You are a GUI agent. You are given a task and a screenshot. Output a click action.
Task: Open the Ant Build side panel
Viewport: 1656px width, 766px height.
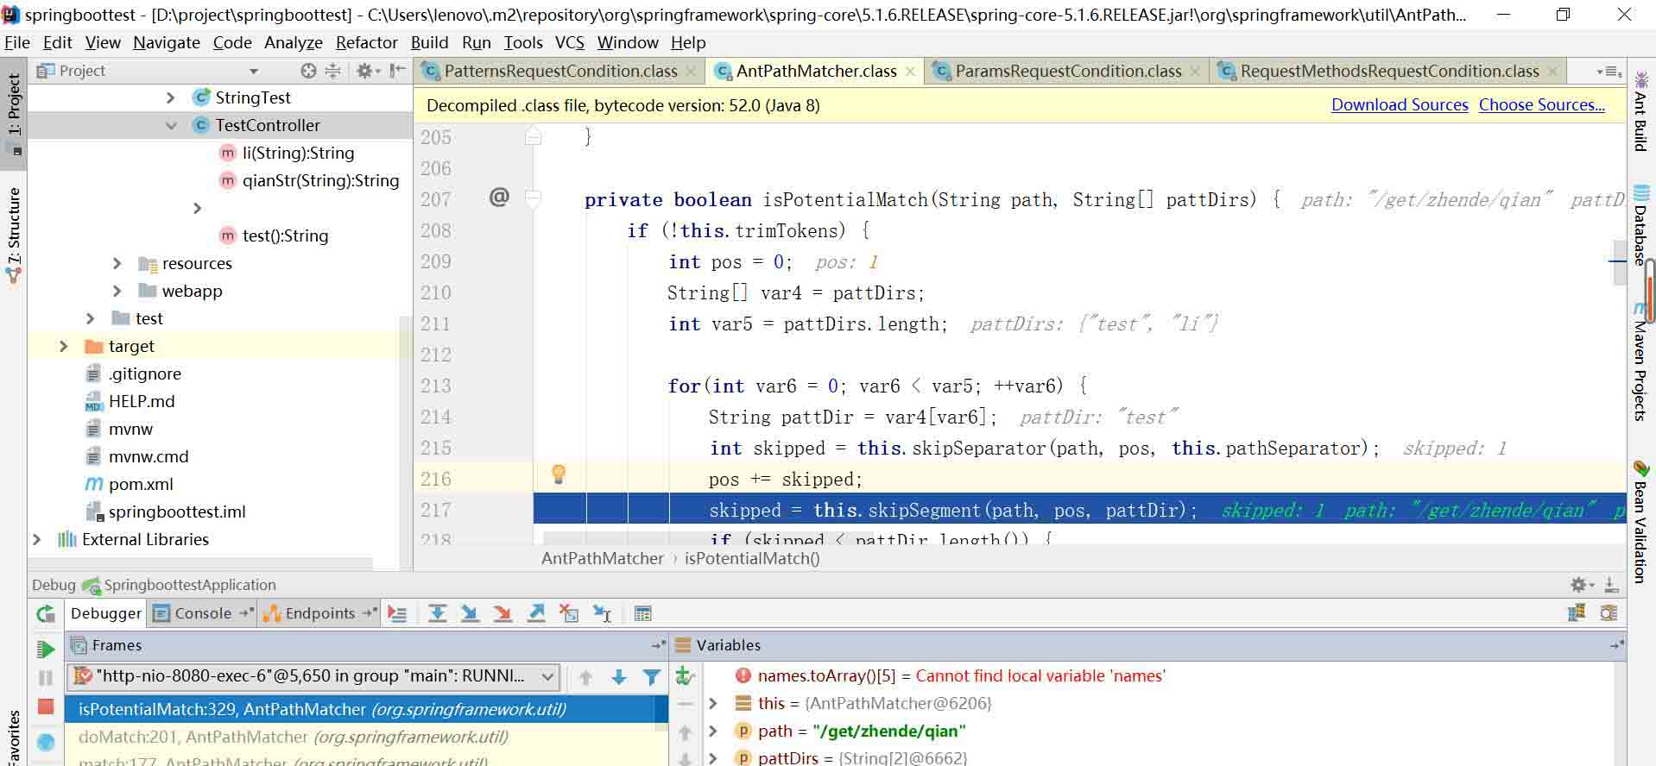[x=1640, y=112]
